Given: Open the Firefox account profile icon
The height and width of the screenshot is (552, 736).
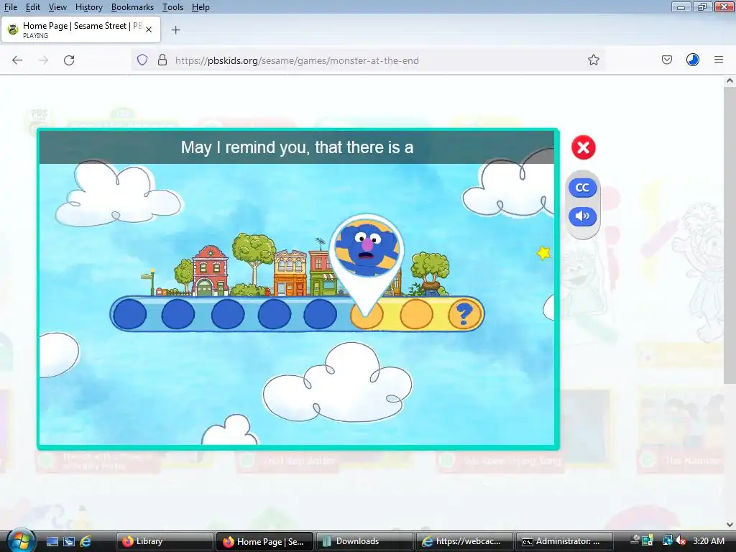Looking at the screenshot, I should pyautogui.click(x=692, y=60).
